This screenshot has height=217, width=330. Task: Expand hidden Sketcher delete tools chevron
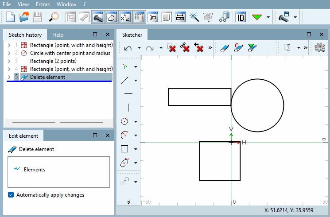[x=210, y=48]
